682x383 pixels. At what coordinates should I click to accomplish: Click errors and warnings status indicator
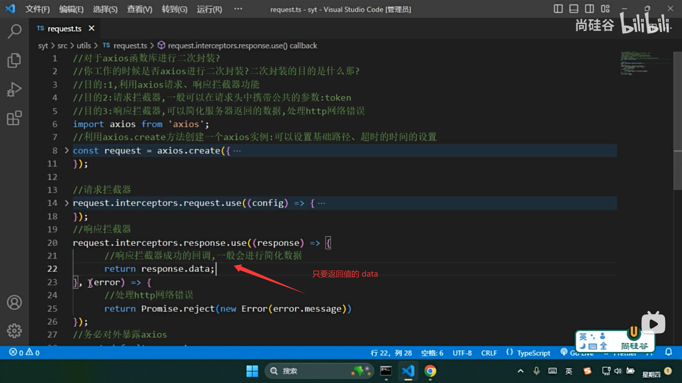point(24,353)
